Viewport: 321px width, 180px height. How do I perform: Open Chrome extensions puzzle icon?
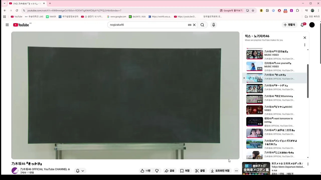[x=297, y=10]
